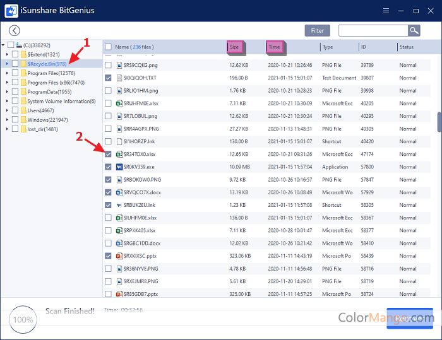The image size is (442, 340).
Task: Click the back arrow button
Action: pos(14,30)
